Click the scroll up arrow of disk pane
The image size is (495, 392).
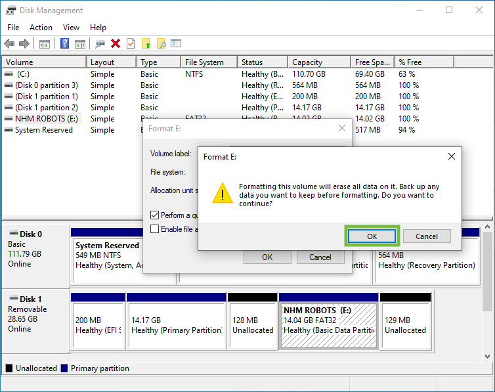[487, 227]
